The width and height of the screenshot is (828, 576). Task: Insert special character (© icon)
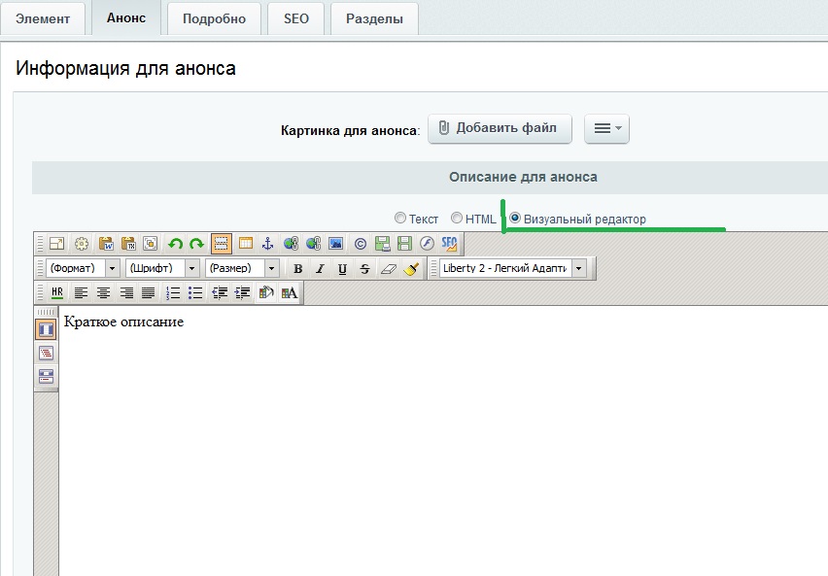pos(361,244)
